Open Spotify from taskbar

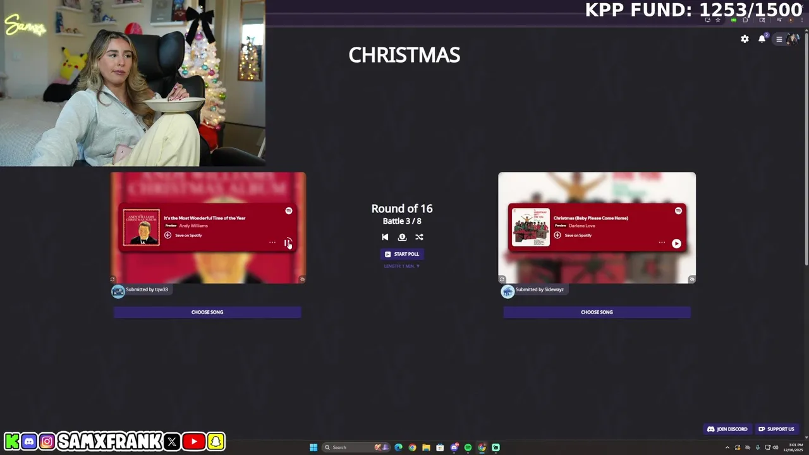click(x=468, y=447)
